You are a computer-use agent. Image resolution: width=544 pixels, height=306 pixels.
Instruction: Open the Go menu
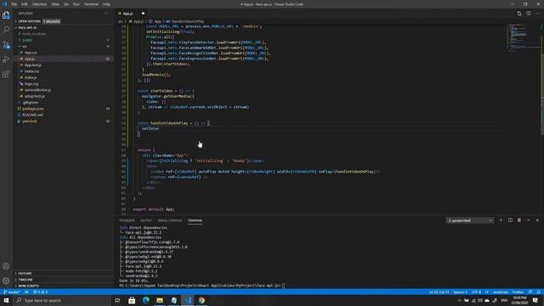tap(66, 4)
